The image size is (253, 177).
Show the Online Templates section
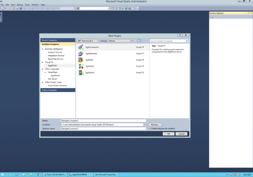(58, 90)
